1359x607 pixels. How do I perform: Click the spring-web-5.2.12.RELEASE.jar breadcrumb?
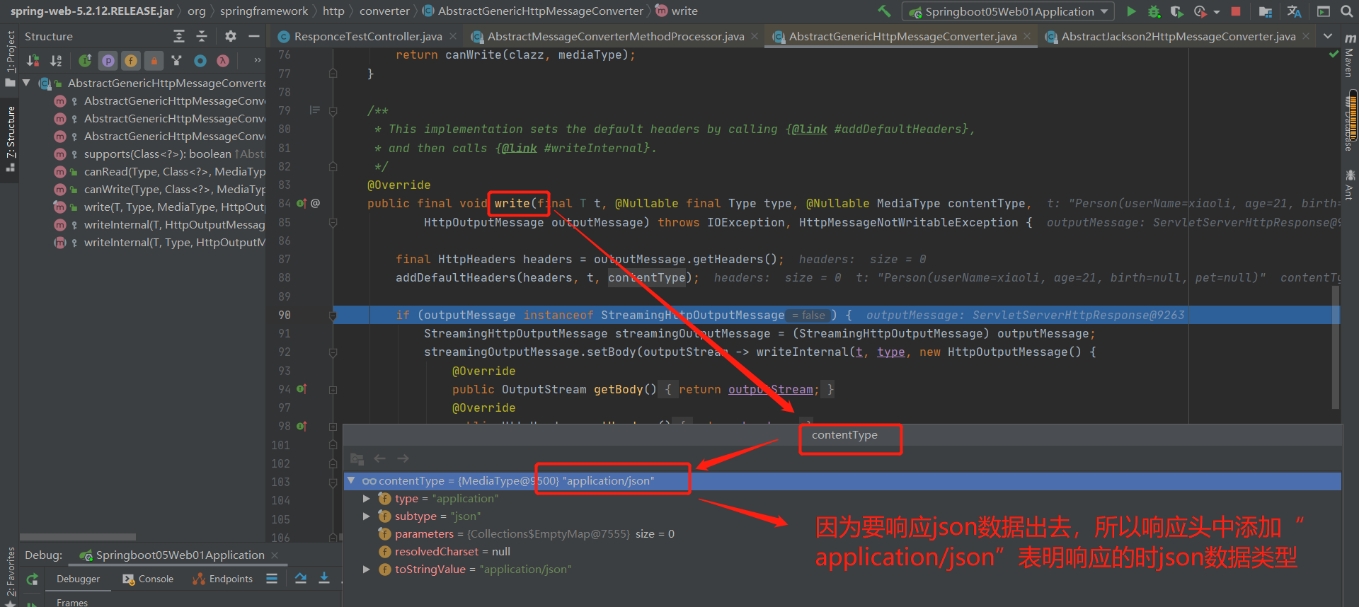click(92, 11)
